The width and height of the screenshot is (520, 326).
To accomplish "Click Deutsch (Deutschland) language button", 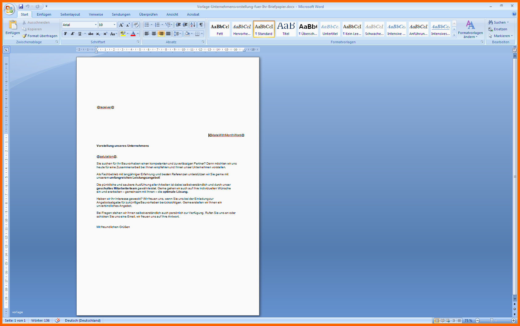I will (83, 320).
